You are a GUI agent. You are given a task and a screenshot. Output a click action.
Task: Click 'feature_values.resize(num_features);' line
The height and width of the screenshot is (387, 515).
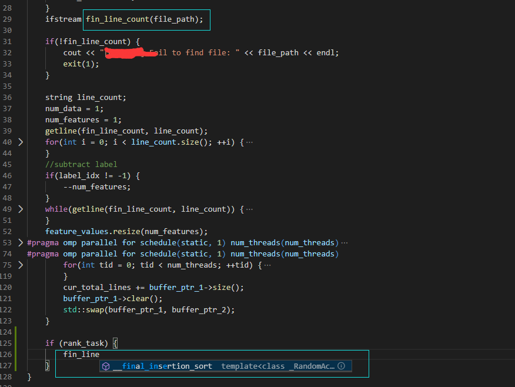point(126,232)
